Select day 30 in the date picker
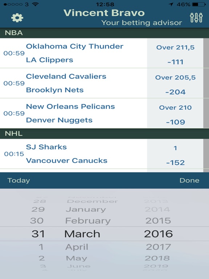 [37, 221]
